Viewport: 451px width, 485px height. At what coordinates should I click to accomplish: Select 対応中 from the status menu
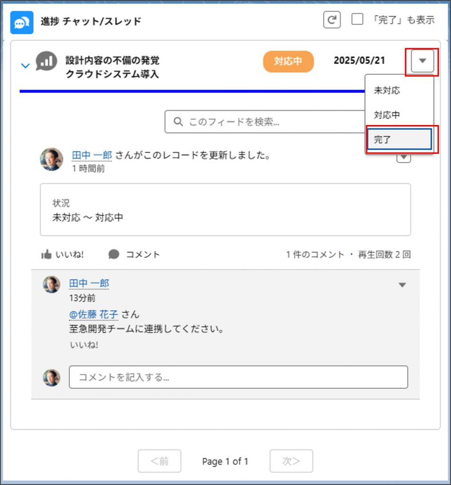coord(387,115)
